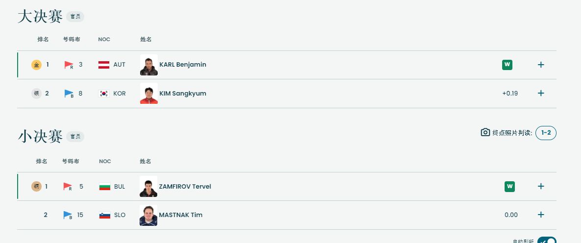Click the gold medal icon
This screenshot has width=581, height=243.
point(36,65)
